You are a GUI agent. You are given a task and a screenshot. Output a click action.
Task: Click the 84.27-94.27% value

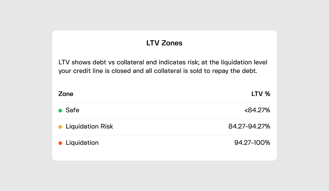[x=249, y=127]
